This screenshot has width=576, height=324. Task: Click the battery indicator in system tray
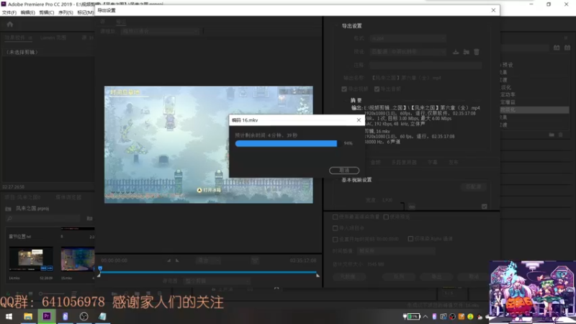411,316
